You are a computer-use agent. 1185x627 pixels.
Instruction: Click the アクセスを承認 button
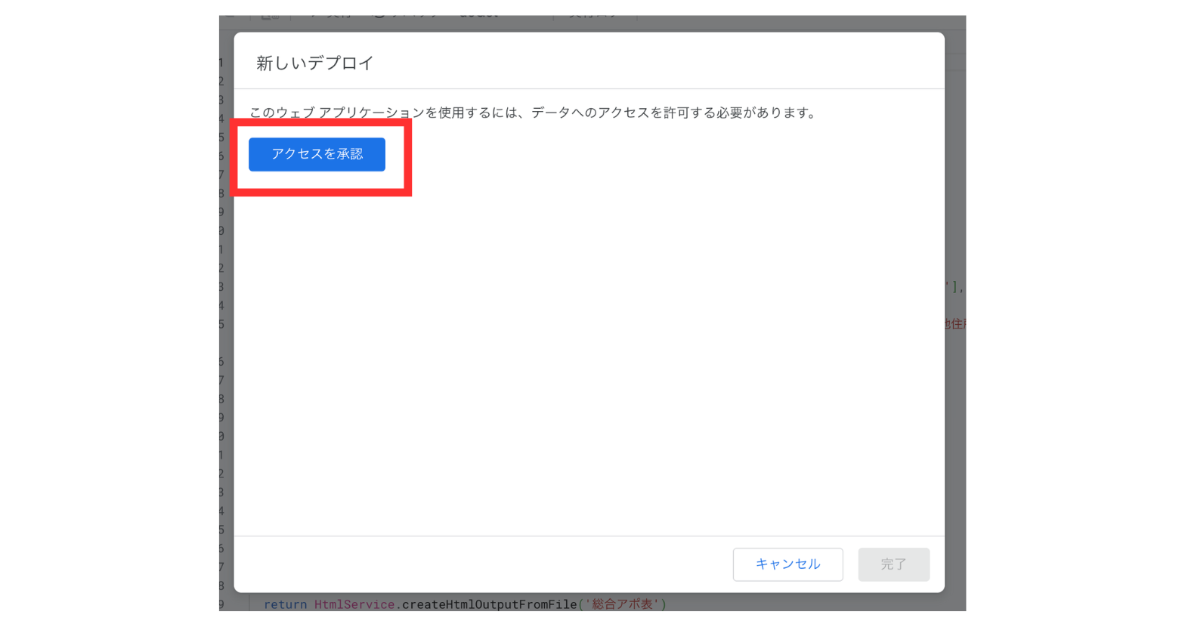(x=317, y=154)
